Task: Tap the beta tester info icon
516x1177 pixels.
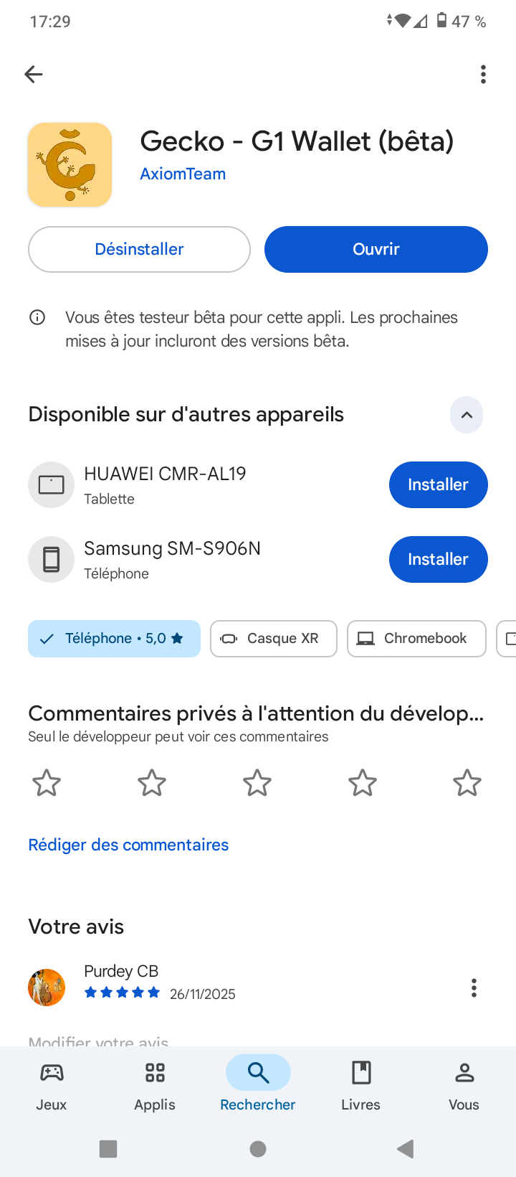Action: (x=37, y=317)
